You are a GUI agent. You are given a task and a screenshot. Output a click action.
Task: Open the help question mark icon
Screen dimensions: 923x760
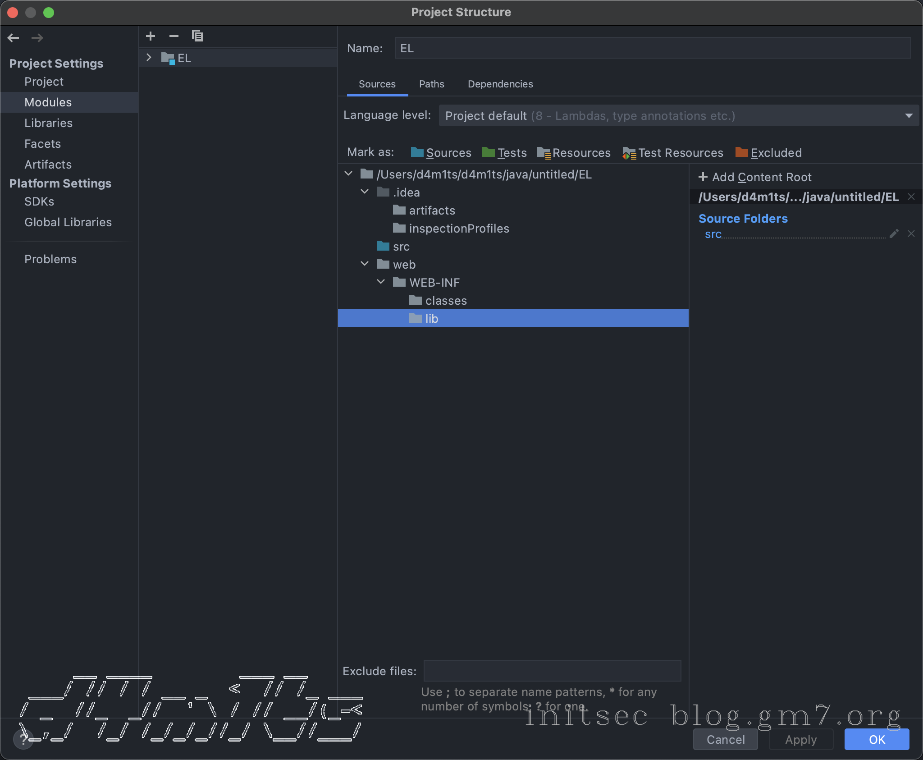23,739
